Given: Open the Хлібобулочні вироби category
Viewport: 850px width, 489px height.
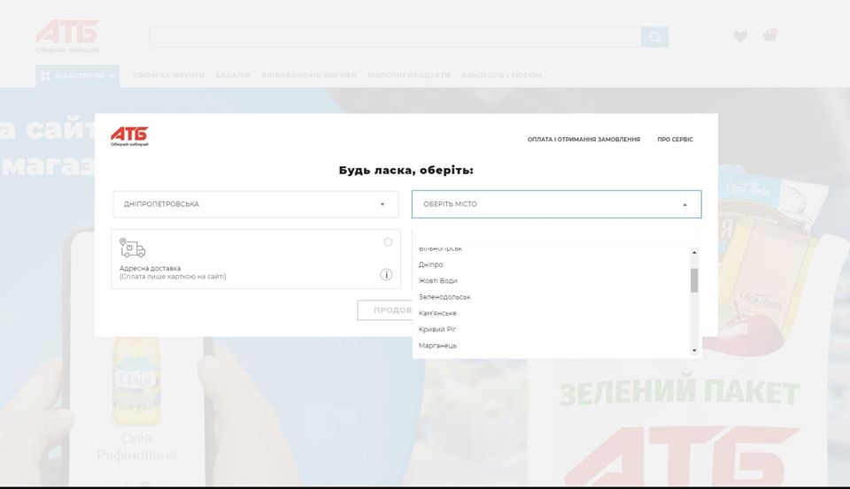Looking at the screenshot, I should point(309,75).
